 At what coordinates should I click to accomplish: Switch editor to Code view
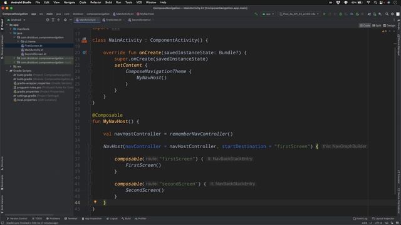[365, 26]
